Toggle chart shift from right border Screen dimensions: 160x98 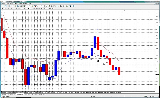(64, 6)
